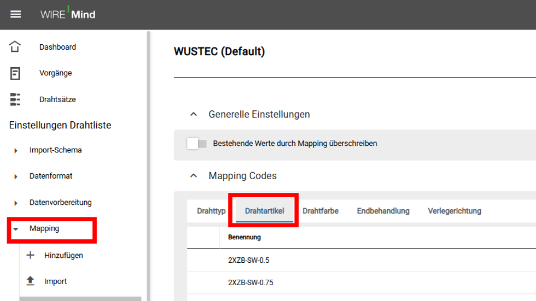Open the hamburger navigation menu
Screen dimensions: 536x301
coord(16,14)
